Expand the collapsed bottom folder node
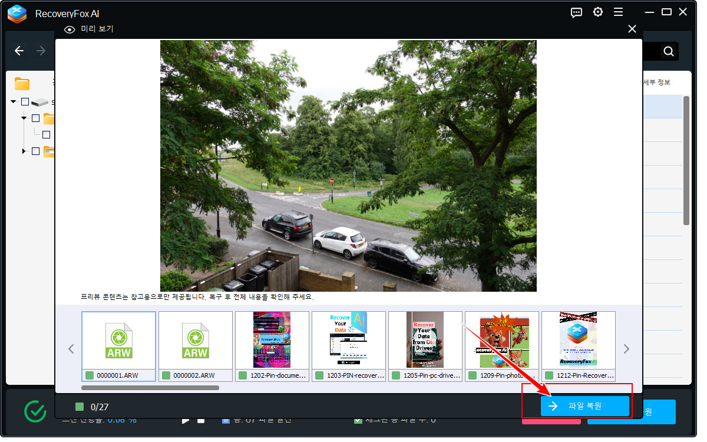The height and width of the screenshot is (442, 707). click(x=24, y=151)
